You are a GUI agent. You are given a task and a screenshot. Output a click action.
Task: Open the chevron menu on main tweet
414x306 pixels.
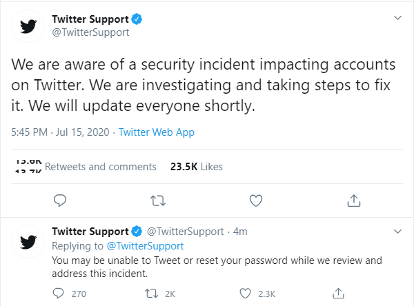pos(397,18)
